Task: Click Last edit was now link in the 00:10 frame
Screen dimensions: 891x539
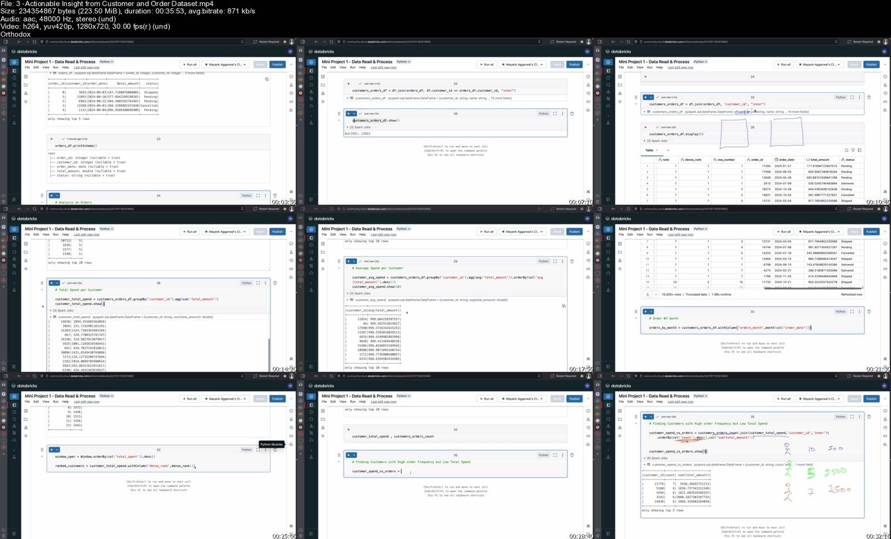Action: click(681, 67)
